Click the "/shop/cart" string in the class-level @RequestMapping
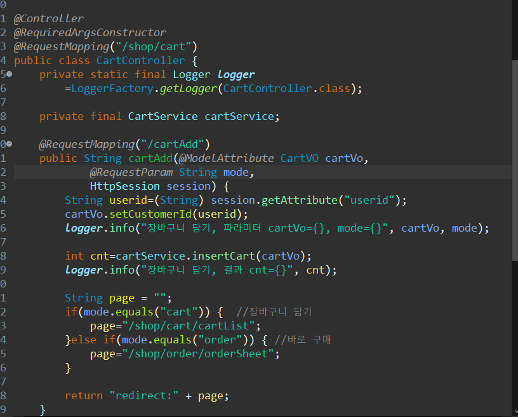Viewport: 518px width, 417px height. coord(153,46)
